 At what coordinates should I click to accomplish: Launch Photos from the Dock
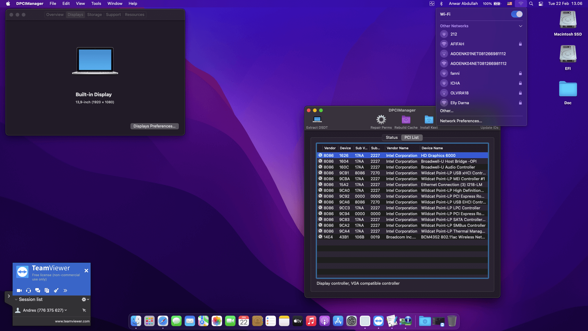217,321
